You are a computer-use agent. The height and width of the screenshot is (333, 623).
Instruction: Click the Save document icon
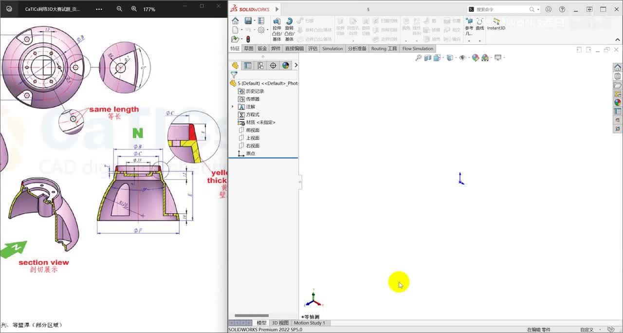pyautogui.click(x=248, y=21)
